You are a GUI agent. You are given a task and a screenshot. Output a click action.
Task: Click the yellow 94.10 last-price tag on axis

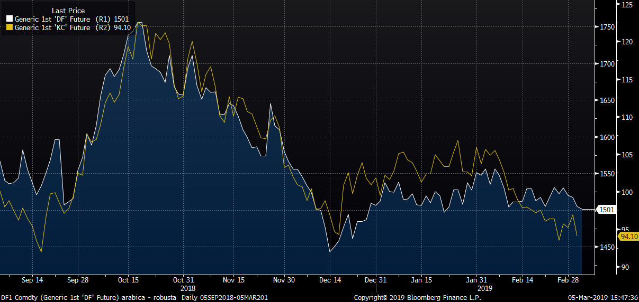click(x=628, y=237)
